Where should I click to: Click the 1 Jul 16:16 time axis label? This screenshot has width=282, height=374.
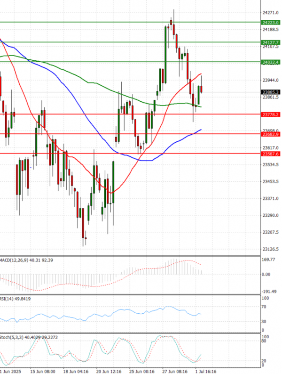pos(205,371)
